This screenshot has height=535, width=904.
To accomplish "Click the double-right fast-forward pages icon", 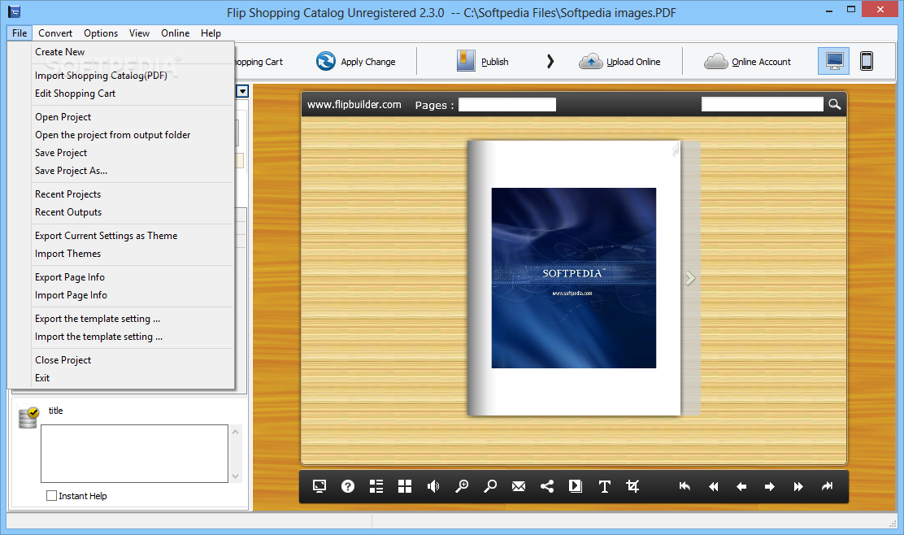I will (798, 486).
